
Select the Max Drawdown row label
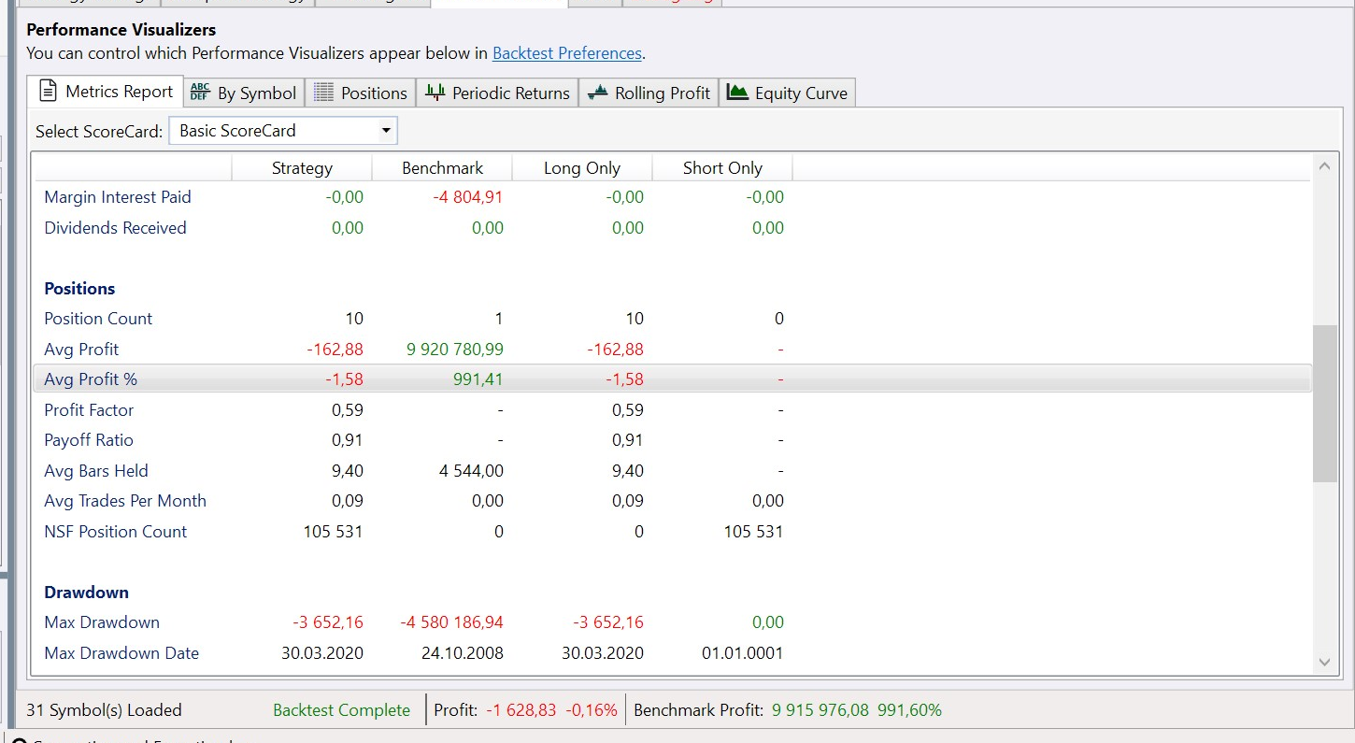[102, 622]
